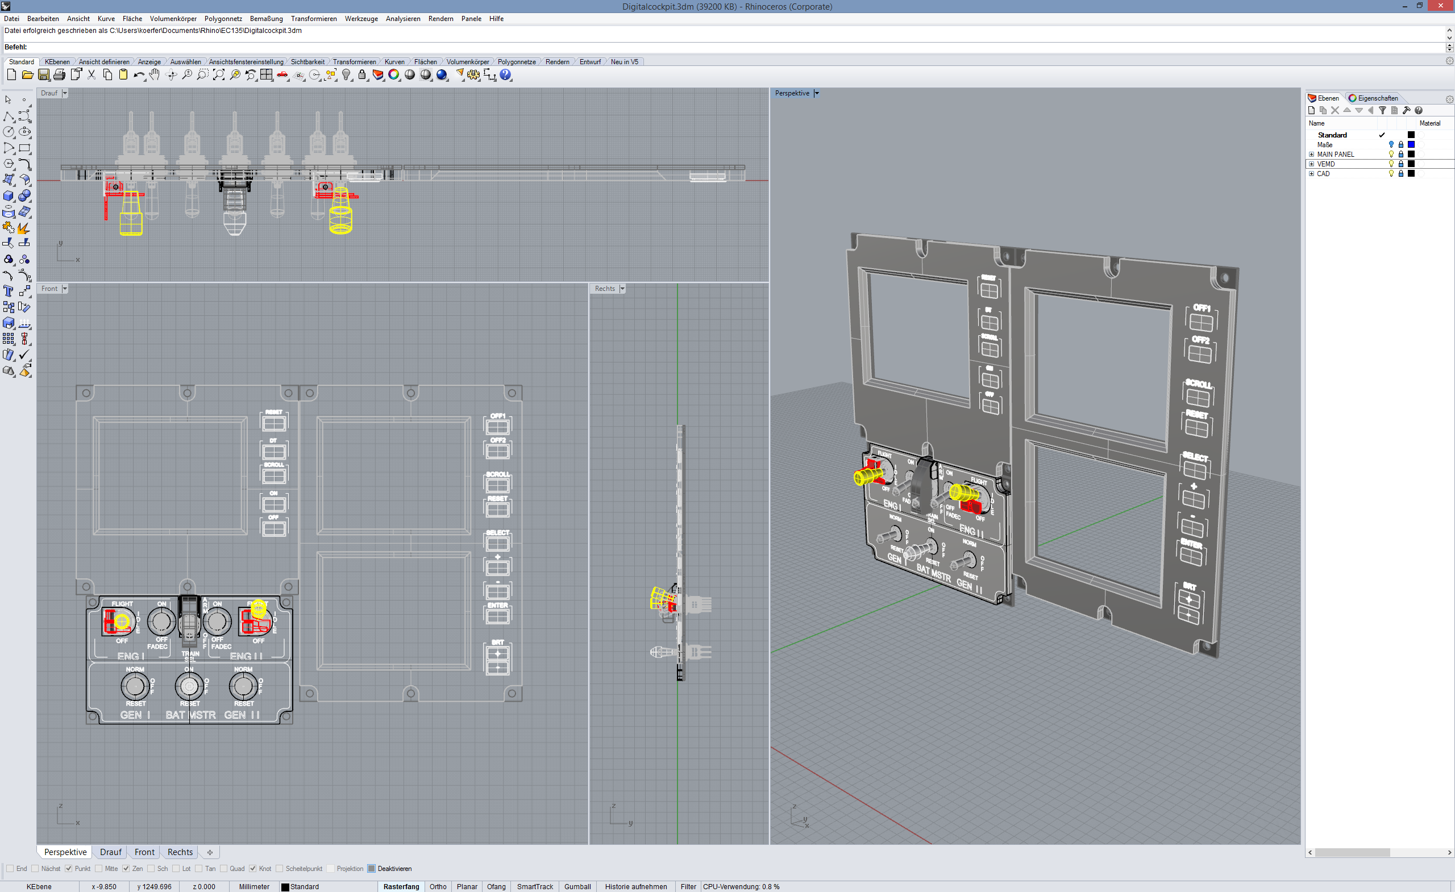
Task: Click the Explode icon in the left toolbar
Action: click(x=25, y=228)
